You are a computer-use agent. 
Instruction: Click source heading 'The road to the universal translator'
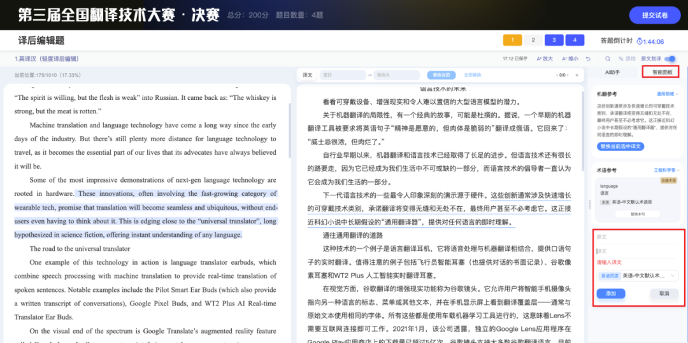(80, 248)
